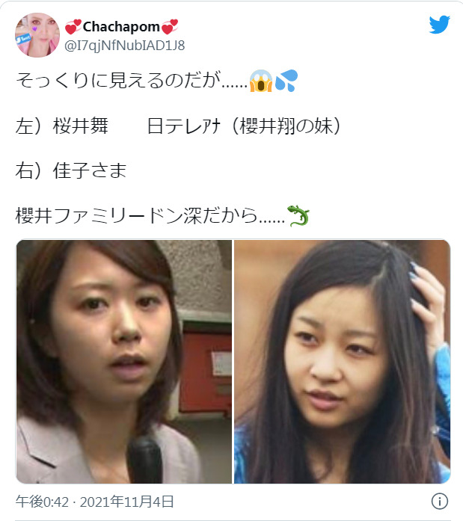463x521 pixels.
Task: Click the tweet timestamp 午後0:42 · 2021年11月4日
Action: pos(95,502)
